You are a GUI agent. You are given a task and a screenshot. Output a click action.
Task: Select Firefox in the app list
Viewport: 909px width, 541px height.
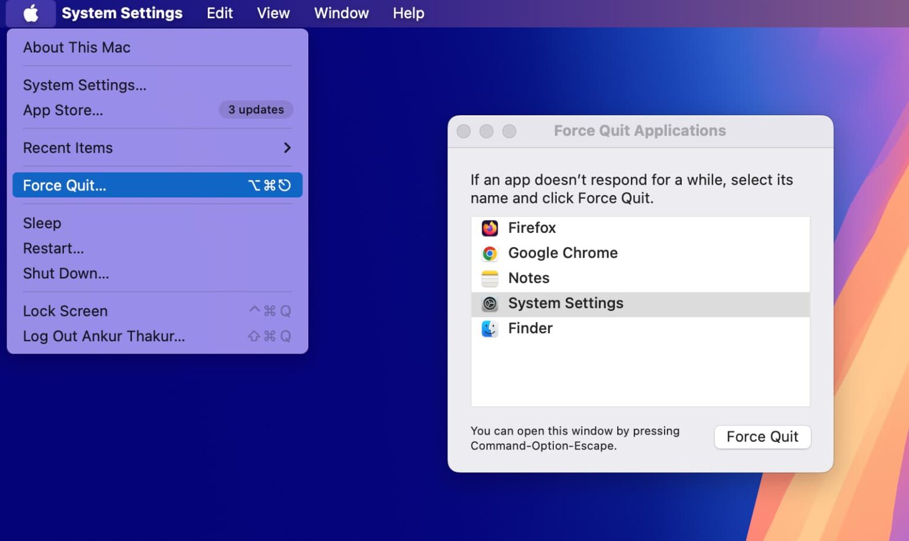pyautogui.click(x=640, y=228)
